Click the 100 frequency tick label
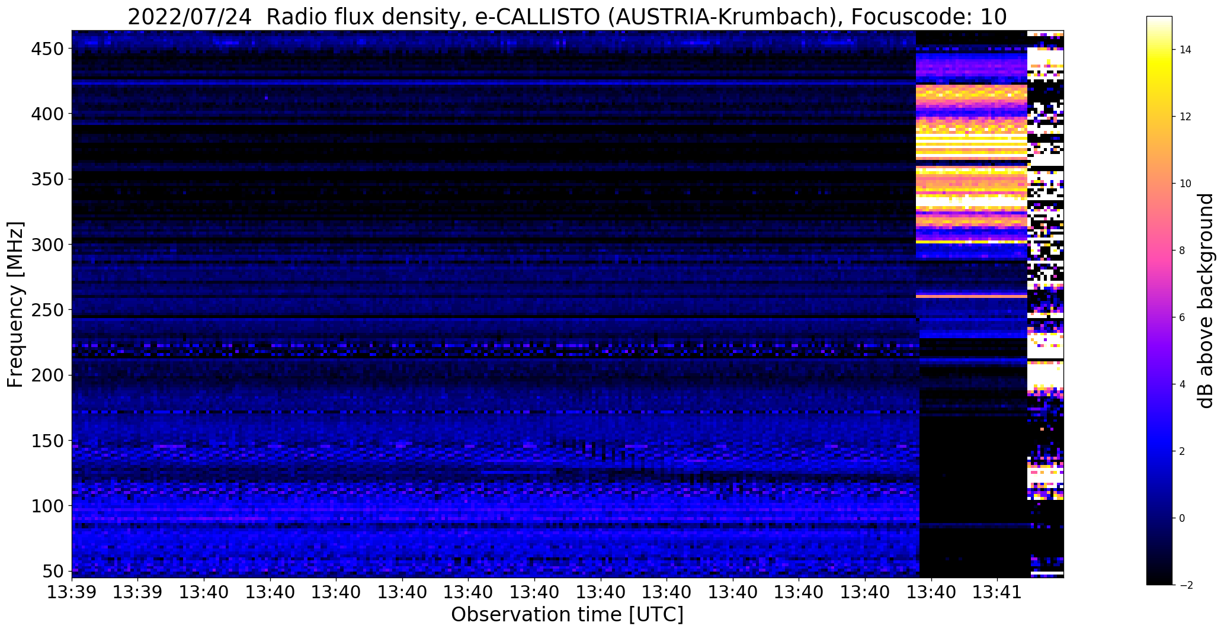This screenshot has width=1224, height=632. tap(49, 506)
